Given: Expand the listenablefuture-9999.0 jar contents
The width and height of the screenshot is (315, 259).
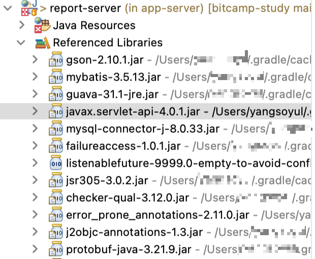Looking at the screenshot, I should [x=35, y=163].
